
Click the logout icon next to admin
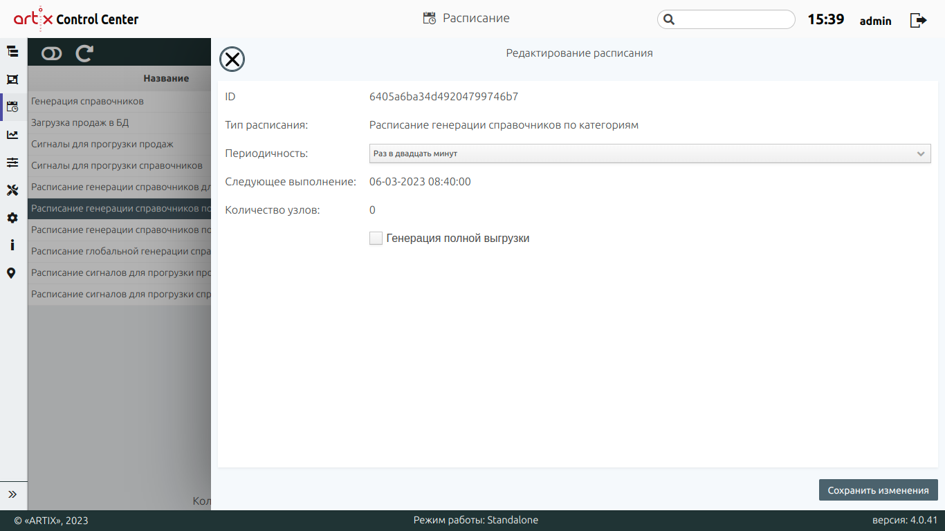click(x=918, y=20)
